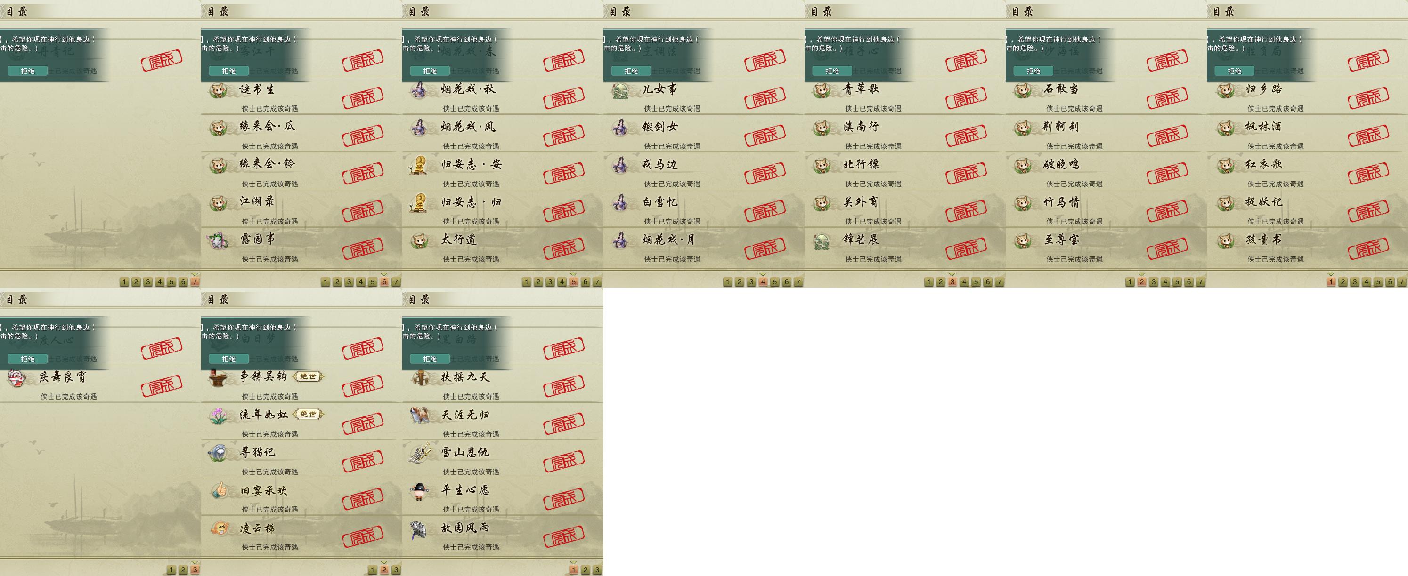1408x576 pixels.
Task: Click the thumbs-up icon beside 旧宴承欢
Action: (219, 490)
